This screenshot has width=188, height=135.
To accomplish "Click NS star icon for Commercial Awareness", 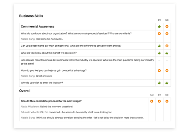I will pyautogui.click(x=167, y=27).
